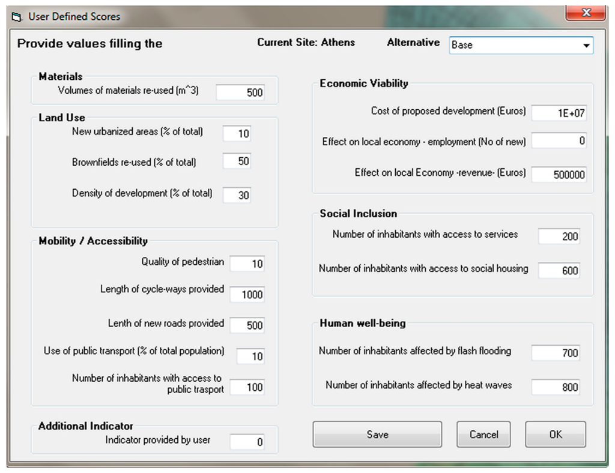This screenshot has width=615, height=473.
Task: Focus the Brownfields re-used percentage field
Action: (x=237, y=161)
